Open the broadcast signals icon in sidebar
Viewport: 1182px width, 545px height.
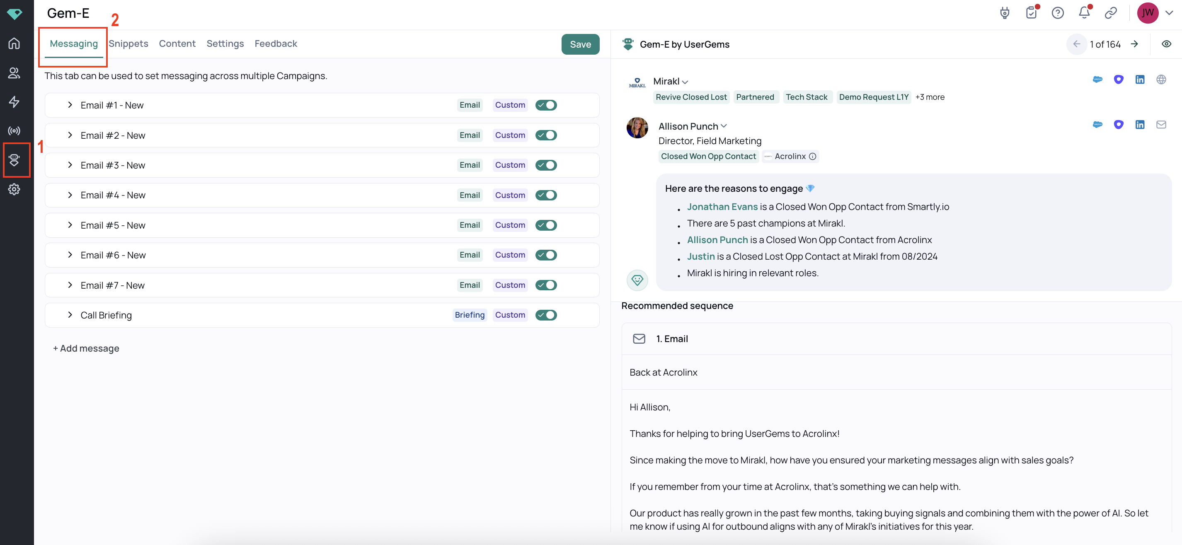click(x=14, y=130)
